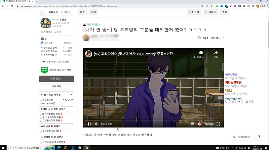This screenshot has width=269, height=150.
Task: Click 카페 글쓰기 button
Action: [x=56, y=79]
